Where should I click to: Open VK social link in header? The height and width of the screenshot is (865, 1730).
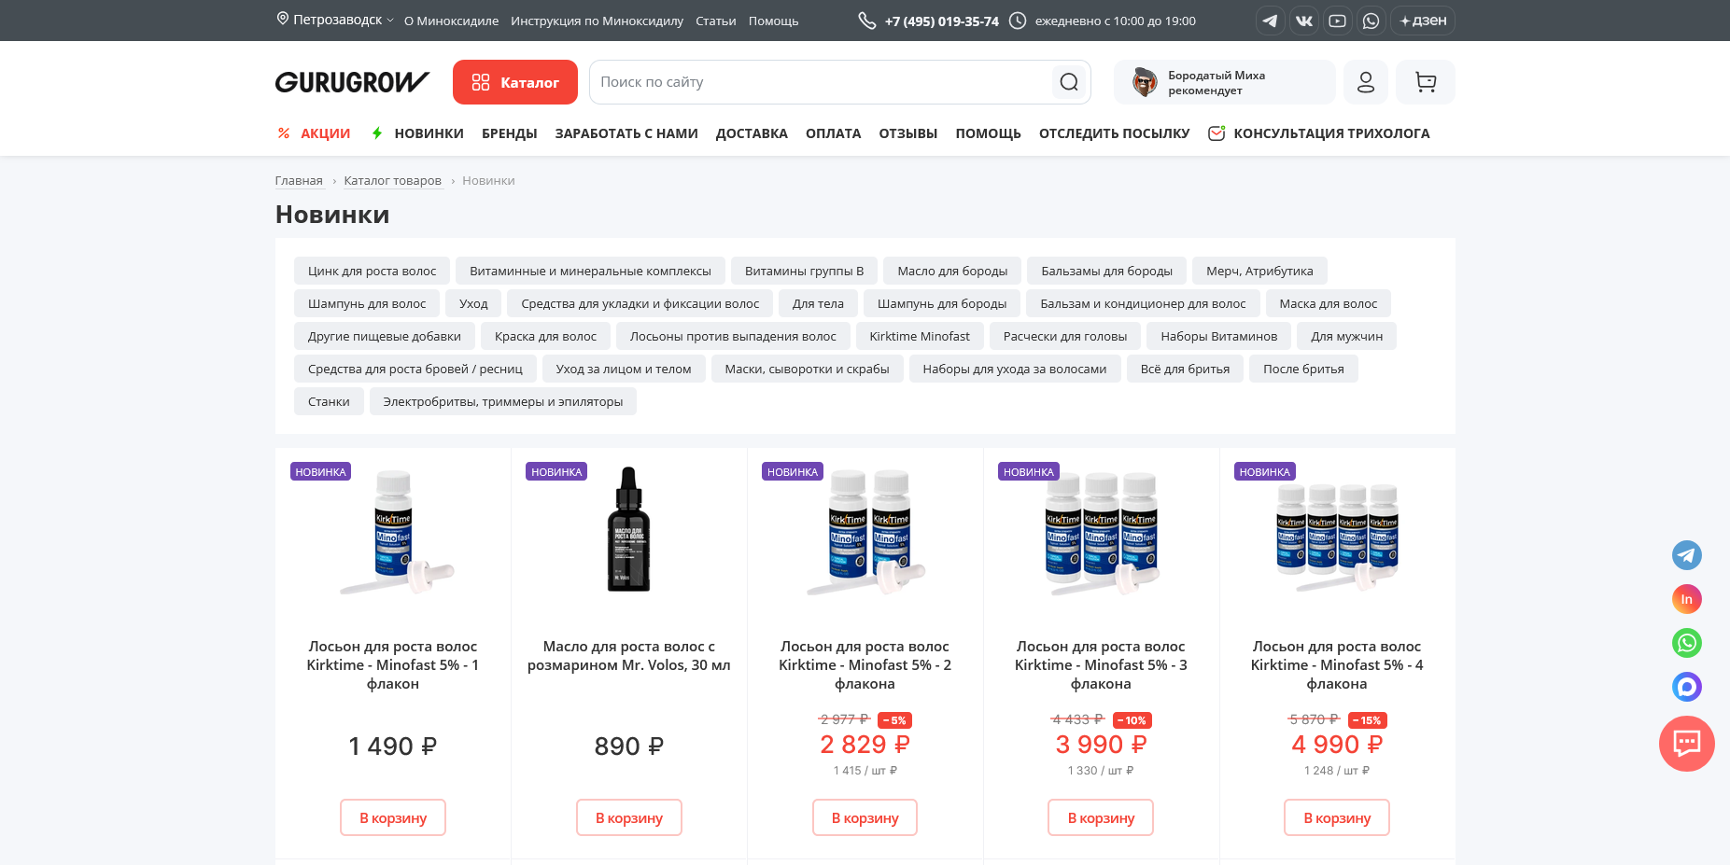click(x=1303, y=21)
